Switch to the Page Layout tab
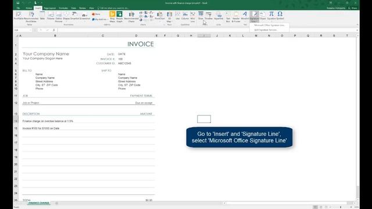Viewport: 372px width, 209px height. (50, 8)
